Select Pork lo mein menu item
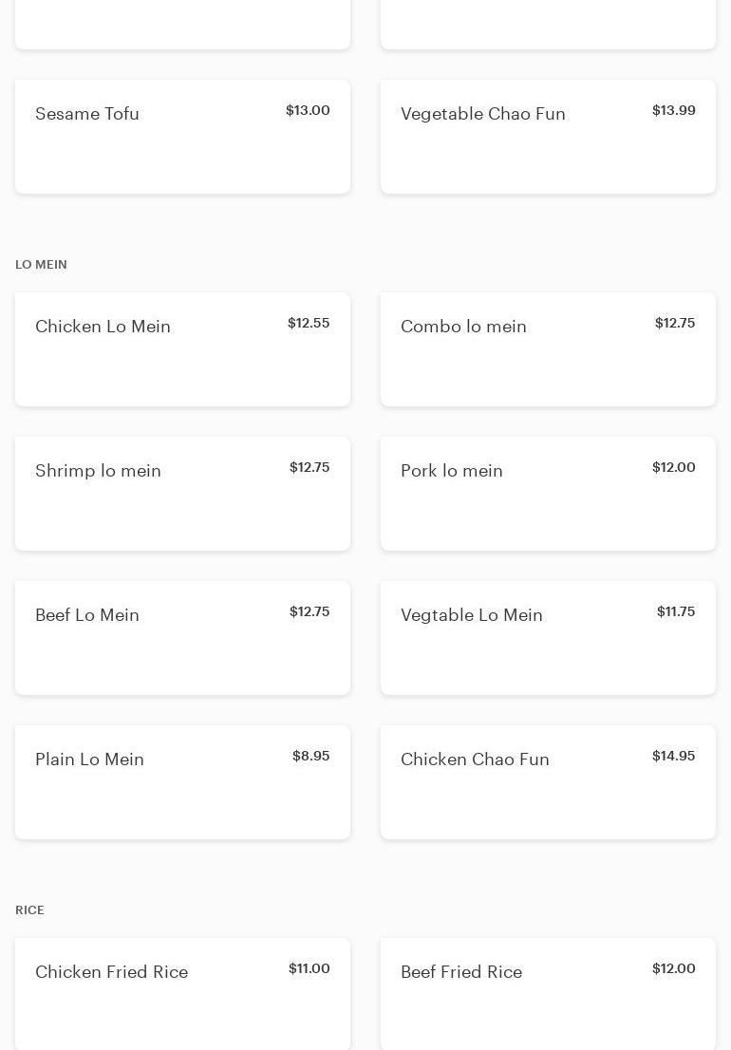Image resolution: width=731 pixels, height=1050 pixels. (x=548, y=494)
